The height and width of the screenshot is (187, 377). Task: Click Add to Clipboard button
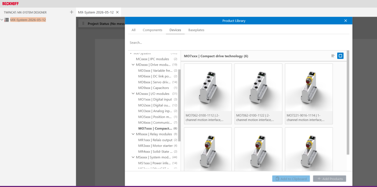pos(291,179)
